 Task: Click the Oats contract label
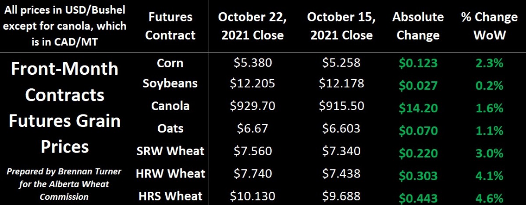(170, 129)
